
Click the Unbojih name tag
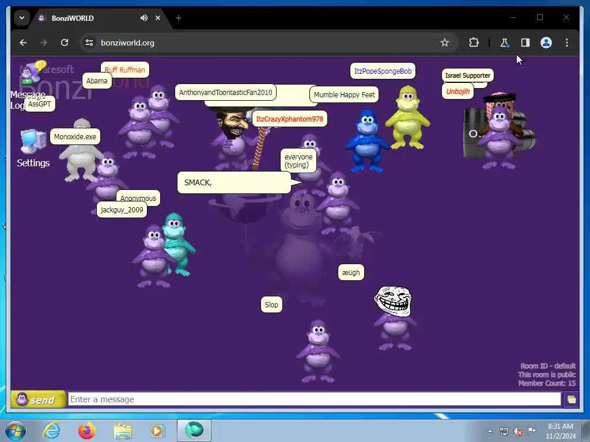coord(457,91)
